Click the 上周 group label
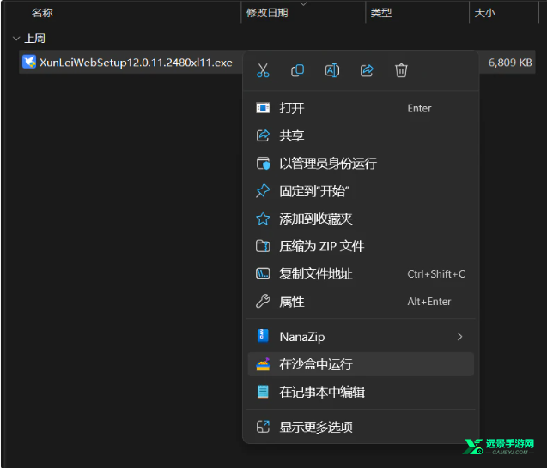This screenshot has width=547, height=468. coord(35,39)
